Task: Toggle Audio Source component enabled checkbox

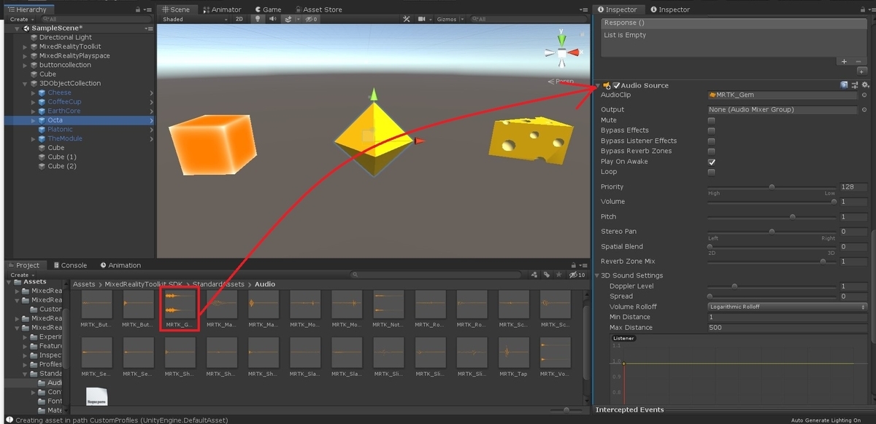Action: 616,85
